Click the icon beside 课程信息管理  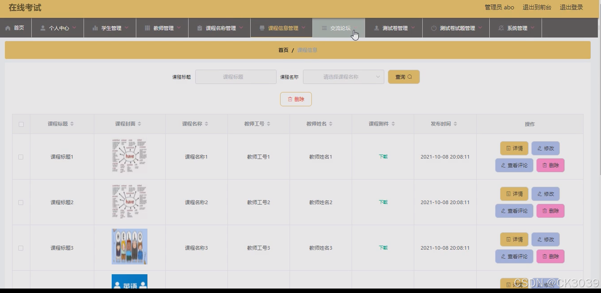pyautogui.click(x=262, y=28)
